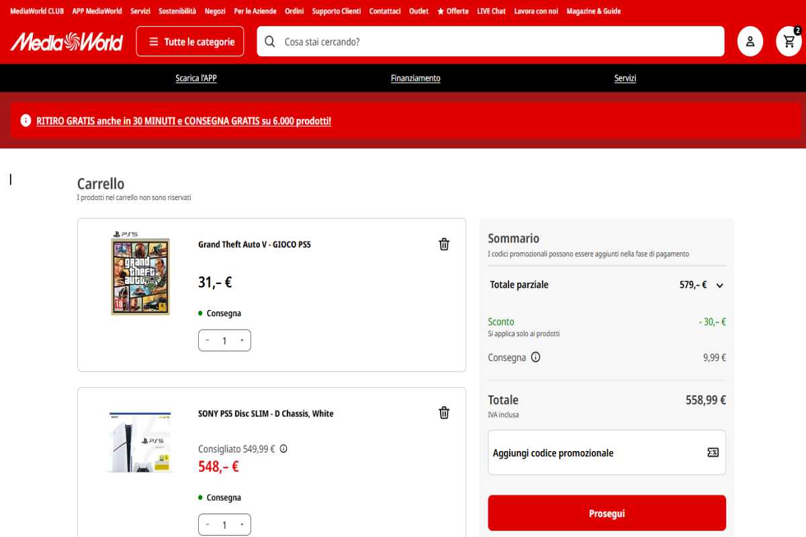Click the Consegna info icon in summary
This screenshot has height=537, width=806.
pyautogui.click(x=535, y=357)
